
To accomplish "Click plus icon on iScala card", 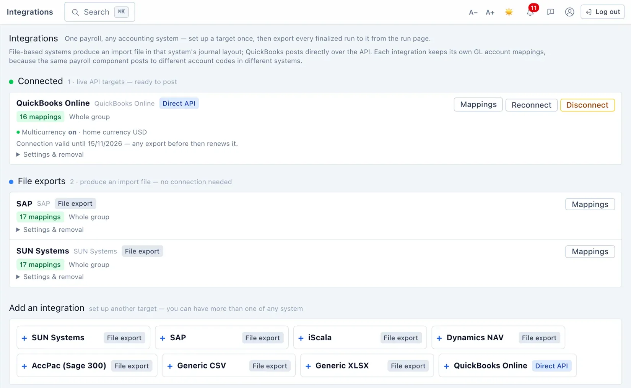I will (301, 338).
